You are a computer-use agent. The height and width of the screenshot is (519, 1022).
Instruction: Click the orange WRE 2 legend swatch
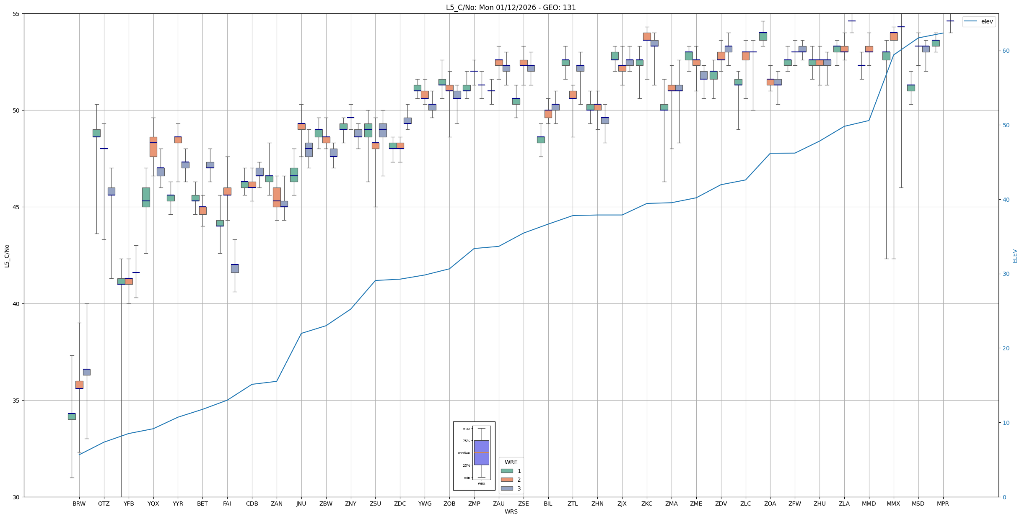click(507, 480)
